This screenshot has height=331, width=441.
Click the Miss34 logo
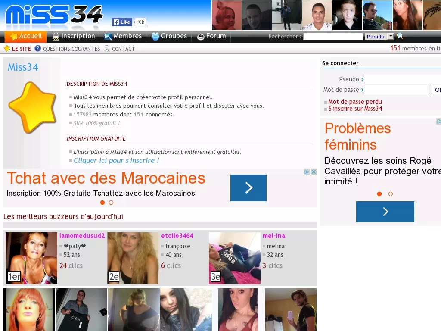tap(54, 15)
